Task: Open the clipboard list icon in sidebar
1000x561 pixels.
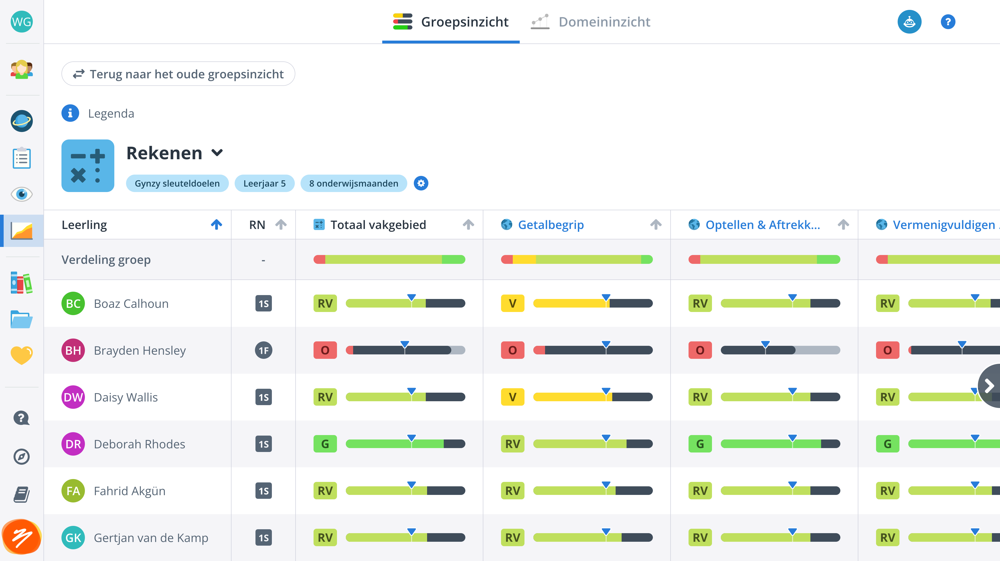Action: 22,158
